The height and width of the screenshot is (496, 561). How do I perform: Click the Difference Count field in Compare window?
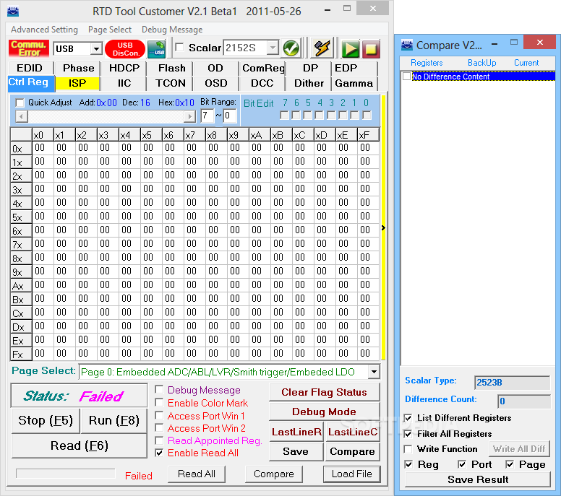coord(524,401)
